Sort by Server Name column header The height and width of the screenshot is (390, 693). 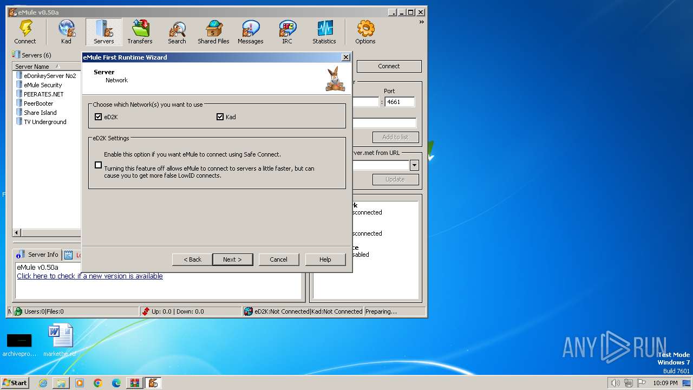click(x=47, y=67)
